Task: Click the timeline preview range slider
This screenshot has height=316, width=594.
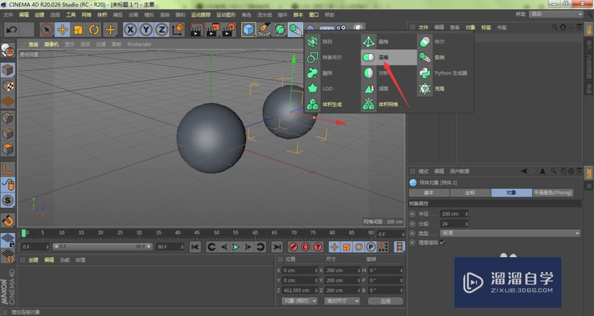Action: click(x=103, y=247)
